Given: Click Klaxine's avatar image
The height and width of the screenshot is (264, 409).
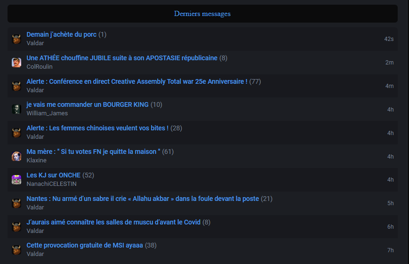Looking at the screenshot, I should (16, 156).
